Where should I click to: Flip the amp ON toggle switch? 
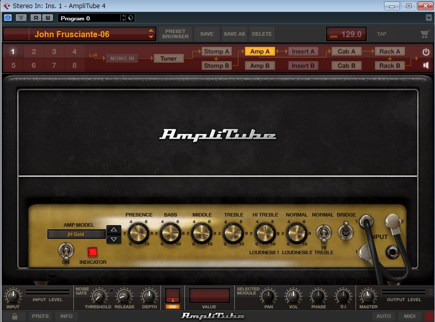pyautogui.click(x=66, y=251)
